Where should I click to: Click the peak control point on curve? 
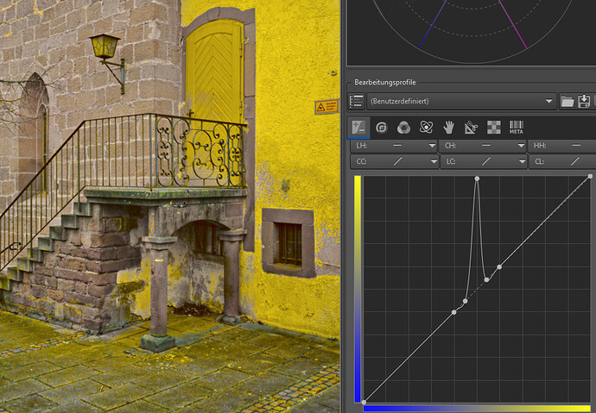477,178
